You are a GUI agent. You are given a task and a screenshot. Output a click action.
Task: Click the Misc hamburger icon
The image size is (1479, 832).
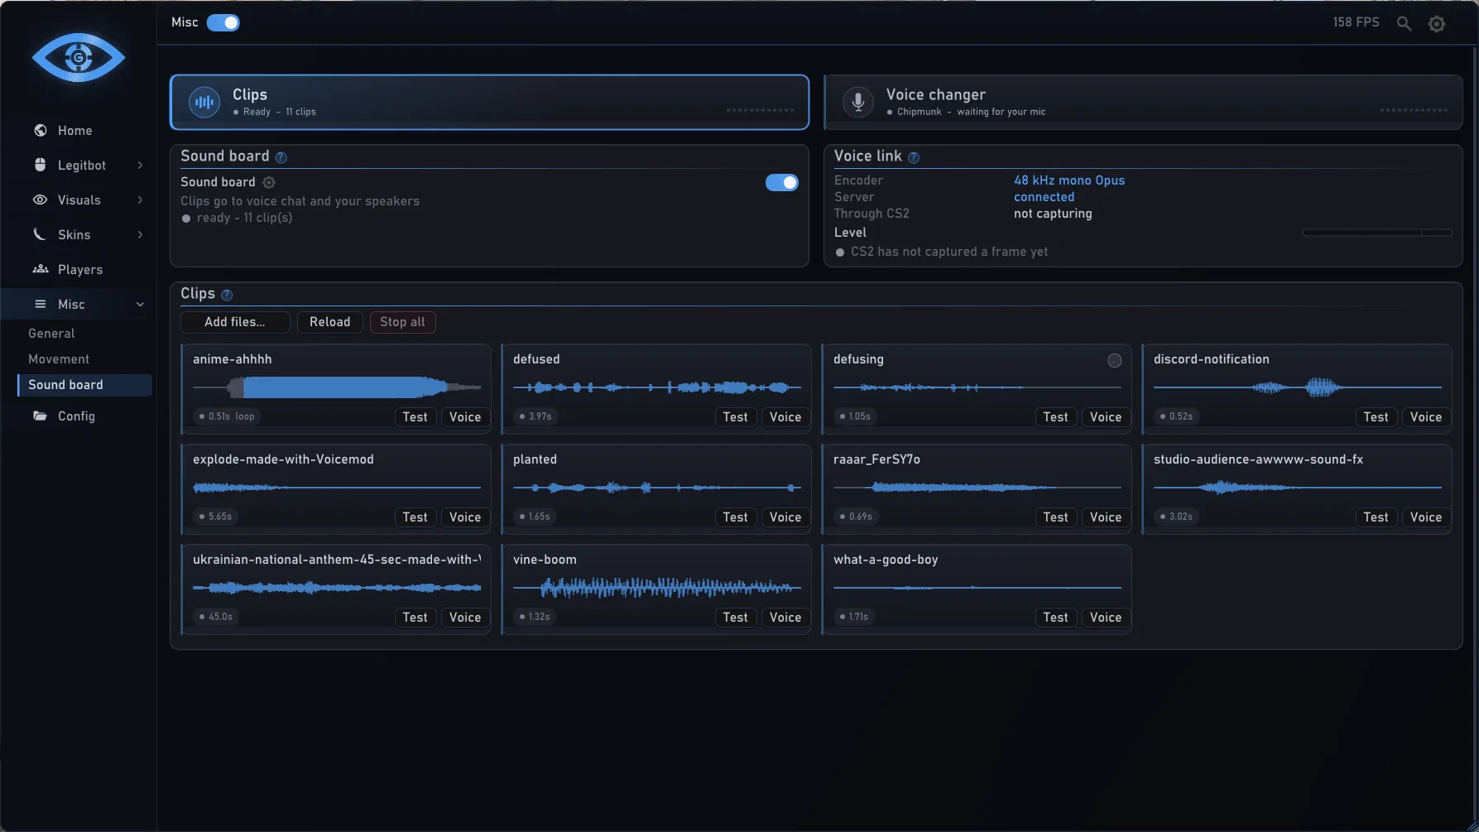pos(40,304)
